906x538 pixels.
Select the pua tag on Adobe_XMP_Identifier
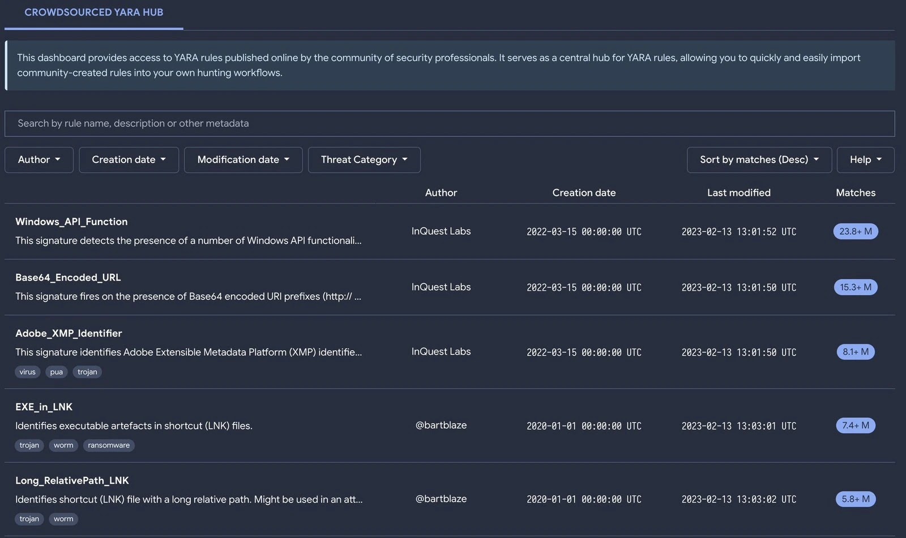57,372
